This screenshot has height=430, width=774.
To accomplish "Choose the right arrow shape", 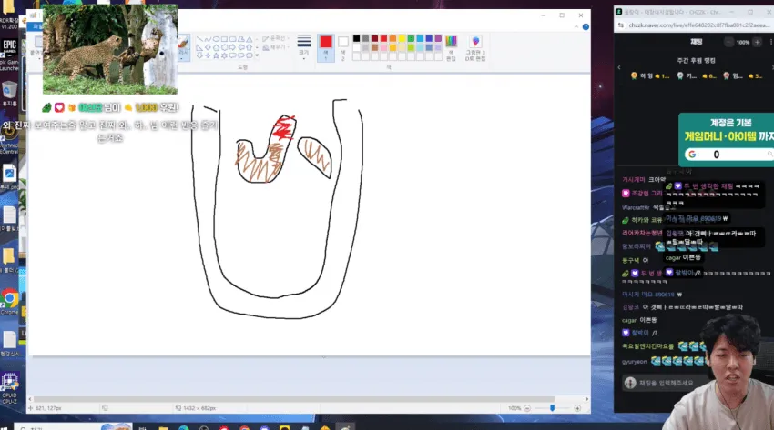I will click(x=232, y=47).
